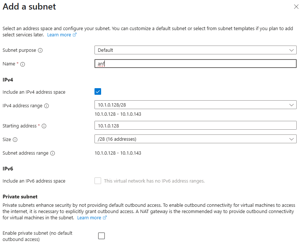Click the Subnet address range info icon
Screen dimensions: 300x252
[x=52, y=153]
